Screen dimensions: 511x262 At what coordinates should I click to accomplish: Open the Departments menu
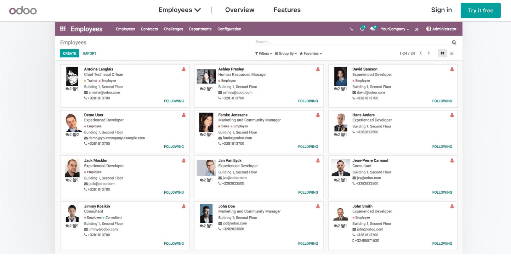(x=200, y=29)
